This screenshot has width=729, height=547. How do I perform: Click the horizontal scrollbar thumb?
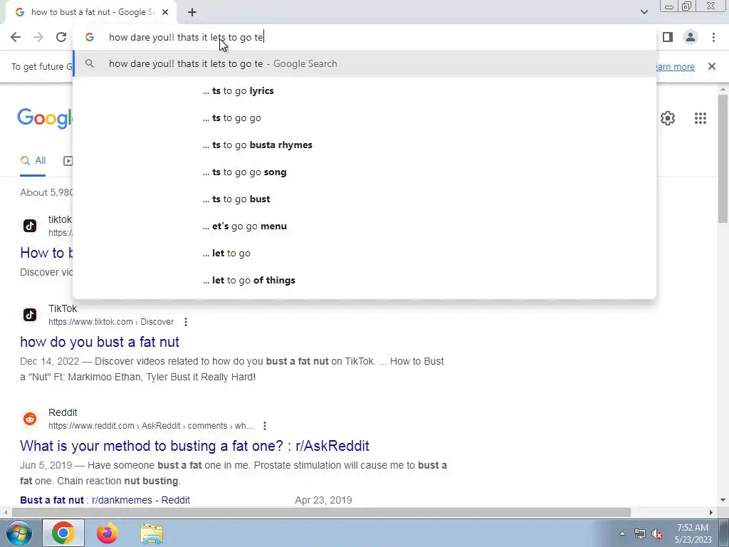point(321,513)
